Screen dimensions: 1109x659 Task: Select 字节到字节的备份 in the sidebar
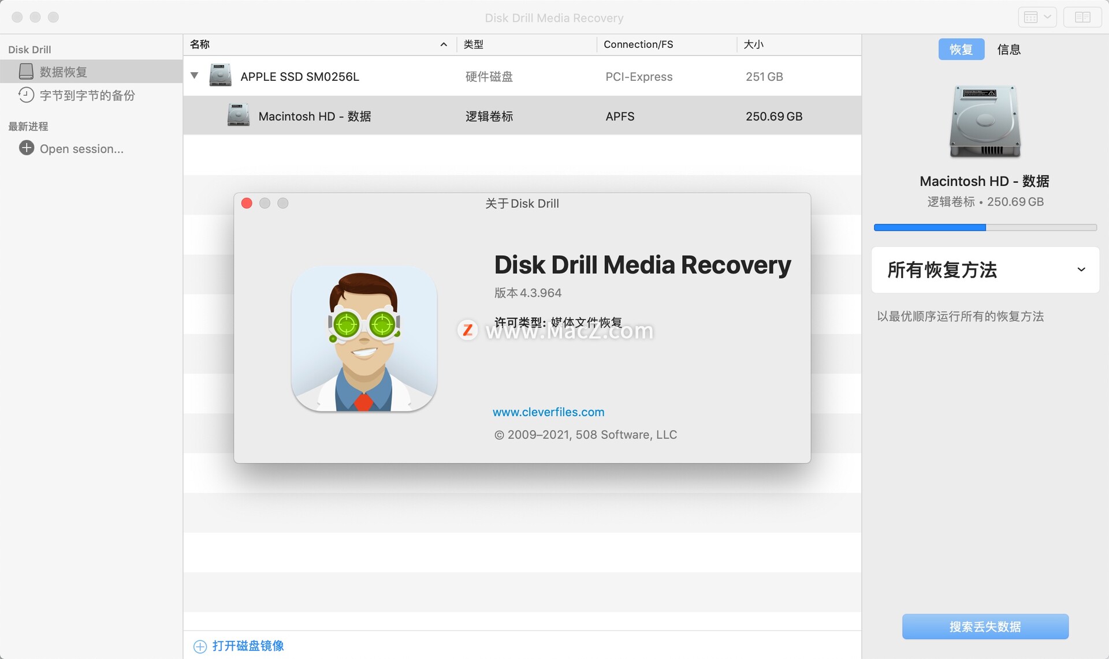(x=91, y=95)
